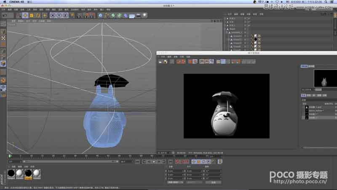Switch to History tab in Picture Viewer

(x=303, y=95)
